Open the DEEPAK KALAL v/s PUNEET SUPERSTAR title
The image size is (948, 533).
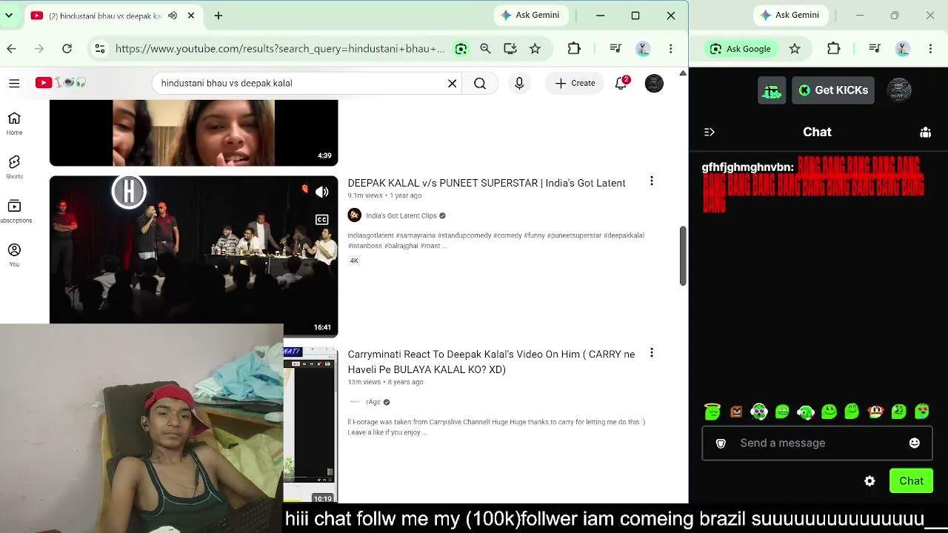coord(487,183)
